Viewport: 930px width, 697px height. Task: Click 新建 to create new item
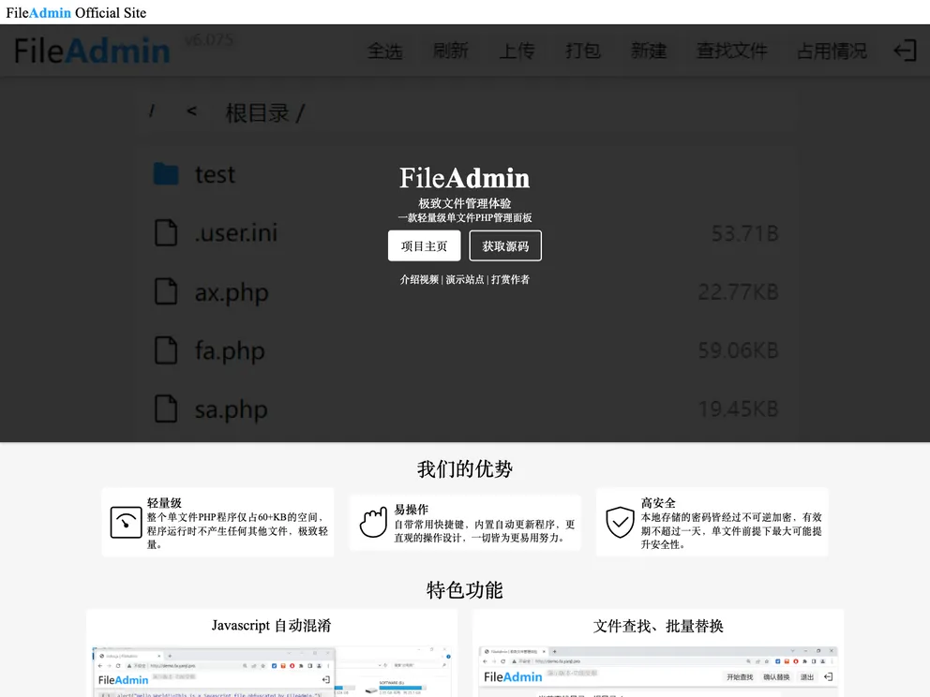click(x=649, y=52)
